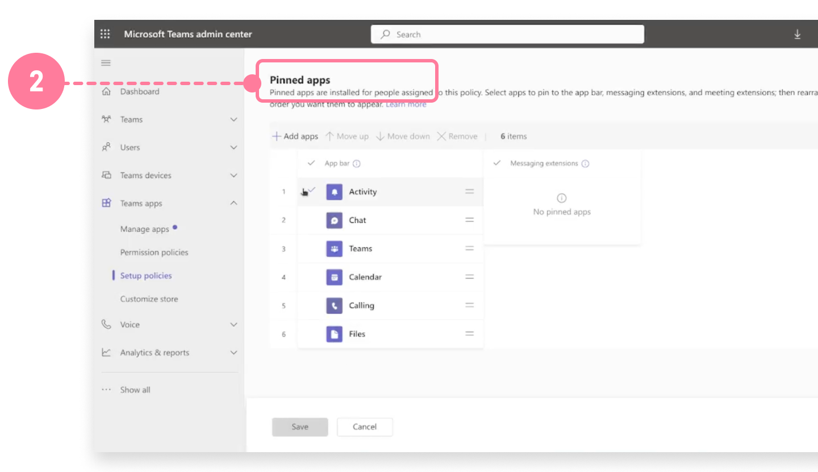Click the info icon above No pinned apps
This screenshot has height=472, width=818.
[x=562, y=198]
